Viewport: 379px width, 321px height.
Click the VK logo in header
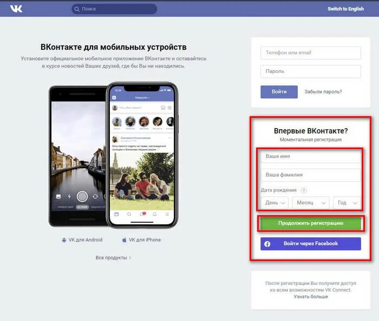pos(16,9)
